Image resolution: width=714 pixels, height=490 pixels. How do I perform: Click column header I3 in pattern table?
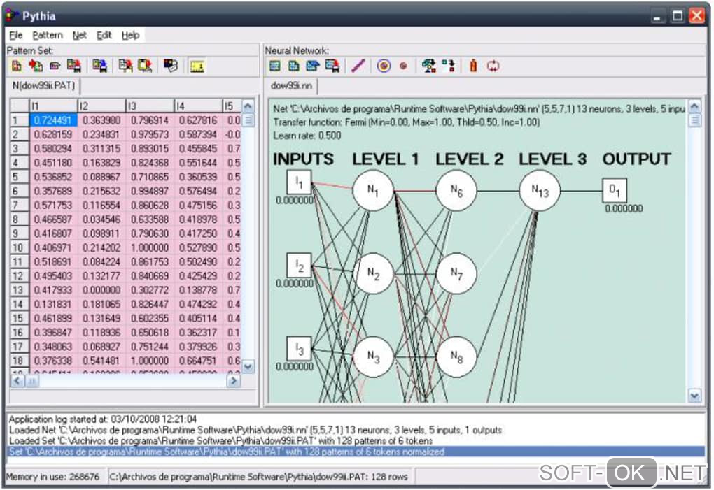pyautogui.click(x=150, y=106)
